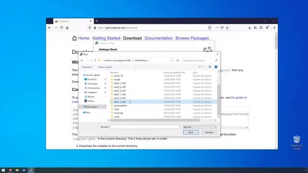Screen dimensions: 308x173
Task: Select Descargas in sidebar
Action: [92, 84]
